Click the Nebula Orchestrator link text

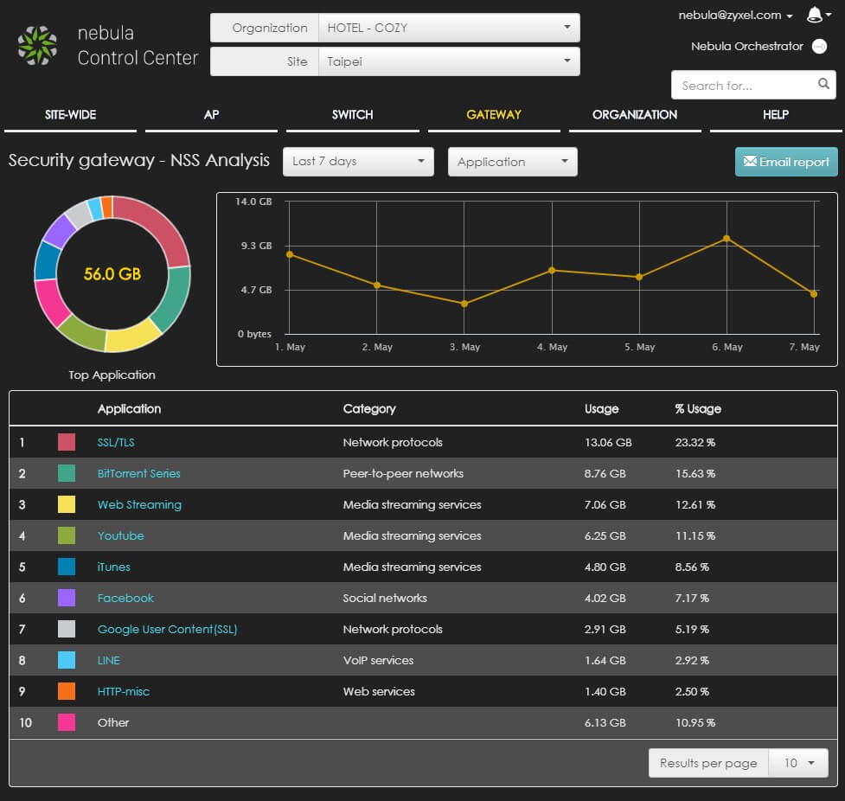747,47
